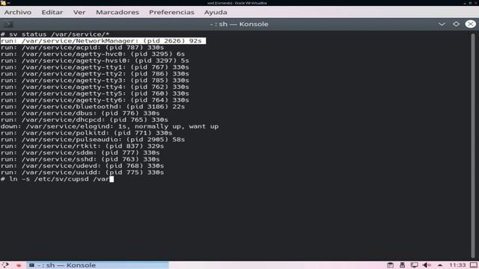Viewport: 479px width, 269px height.
Task: Click the dhcpcd (pid 765) line
Action: click(x=85, y=120)
